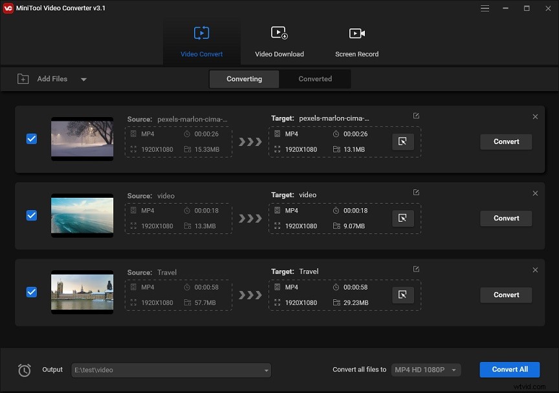Convert the Travel video individually

tap(505, 295)
